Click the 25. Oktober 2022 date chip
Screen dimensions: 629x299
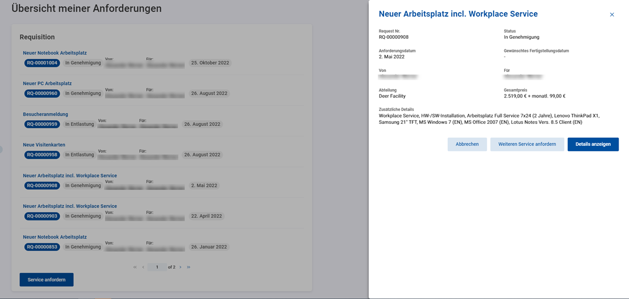click(210, 63)
